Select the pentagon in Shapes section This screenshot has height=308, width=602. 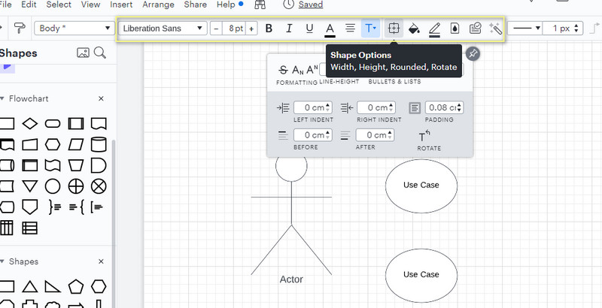tap(76, 286)
